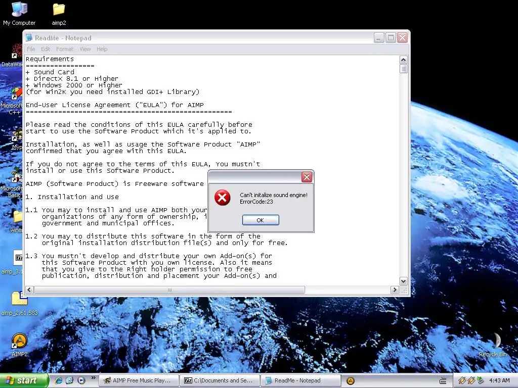
Task: Click AIMP orange icon in taskbar
Action: pos(351,381)
